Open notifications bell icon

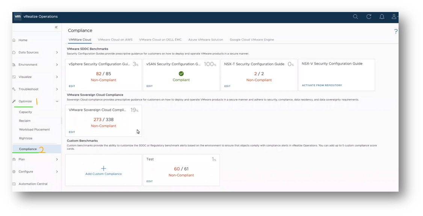pyautogui.click(x=382, y=17)
